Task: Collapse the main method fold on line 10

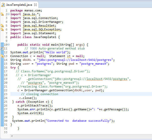Action: 9,45
